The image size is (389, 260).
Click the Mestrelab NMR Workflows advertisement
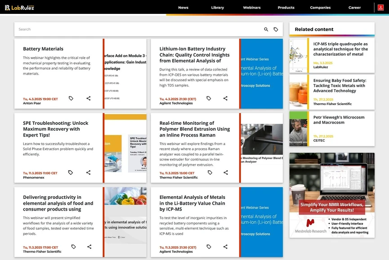pos(332,195)
